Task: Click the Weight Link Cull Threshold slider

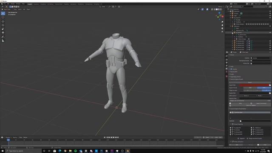Action: point(250,101)
